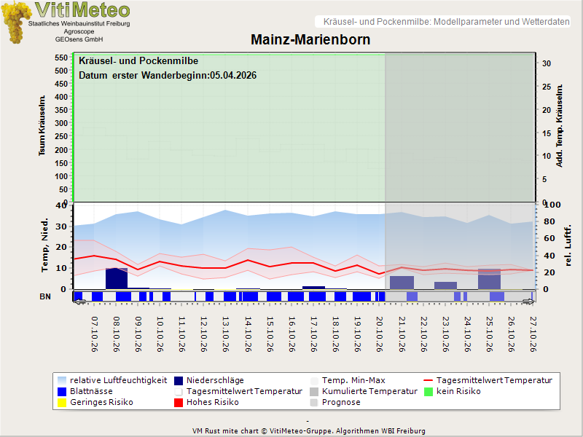Click the chart title Mainz-Marienborn
The height and width of the screenshot is (437, 583).
pyautogui.click(x=310, y=40)
